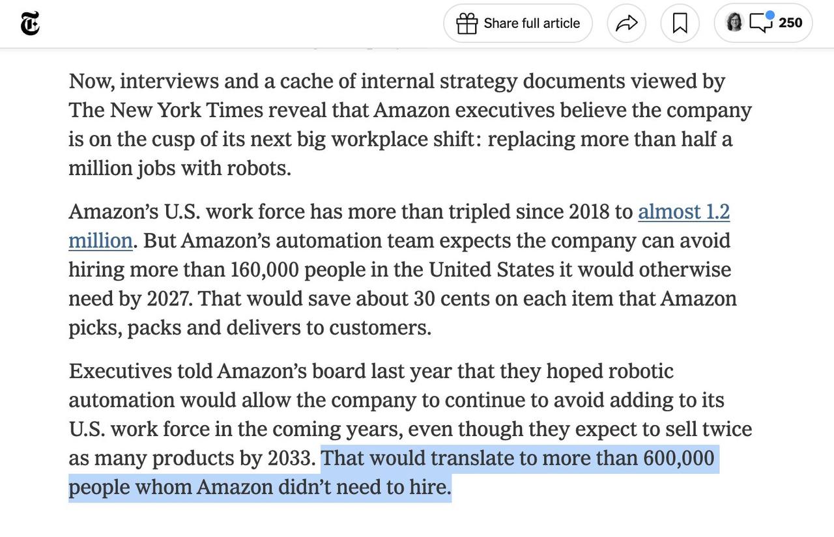This screenshot has height=537, width=834.
Task: Click the phrase "Executives told"
Action: (140, 371)
